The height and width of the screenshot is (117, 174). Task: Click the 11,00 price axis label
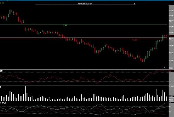tap(171, 68)
